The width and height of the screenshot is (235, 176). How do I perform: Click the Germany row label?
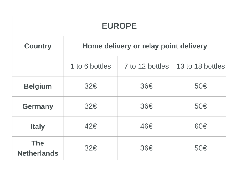[38, 106]
